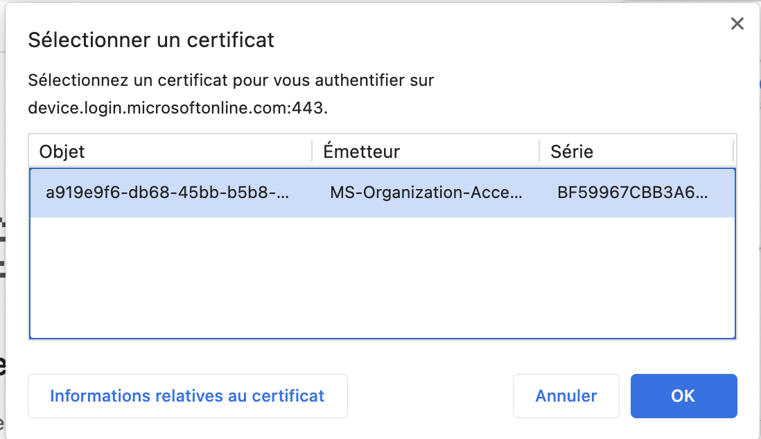This screenshot has height=439, width=761.
Task: Click the dialog title Sélectionner un certificat
Action: click(151, 40)
